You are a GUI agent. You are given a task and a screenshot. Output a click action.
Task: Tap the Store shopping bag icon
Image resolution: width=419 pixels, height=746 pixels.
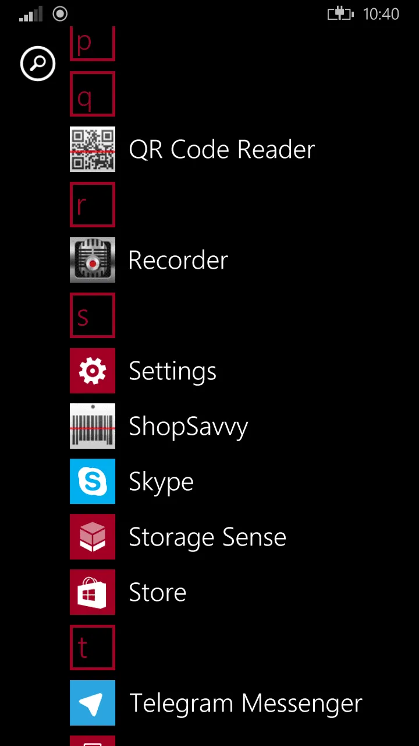click(x=93, y=592)
